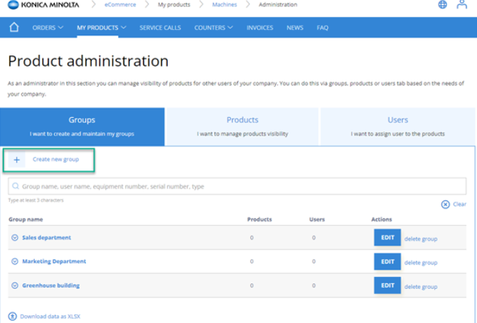Open the user account profile icon
Viewport: 477px width, 323px height.
coord(461,4)
